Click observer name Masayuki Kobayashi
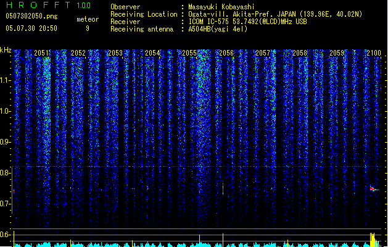388x247 pixels. [221, 7]
